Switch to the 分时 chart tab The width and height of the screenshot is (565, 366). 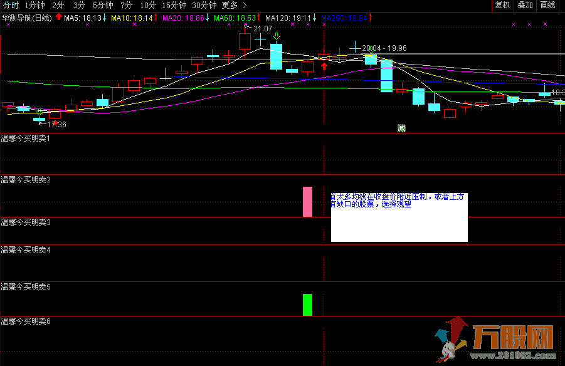[x=11, y=6]
